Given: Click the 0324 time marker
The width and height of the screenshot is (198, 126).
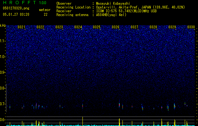Looking at the screenshot, I should 78,27.
